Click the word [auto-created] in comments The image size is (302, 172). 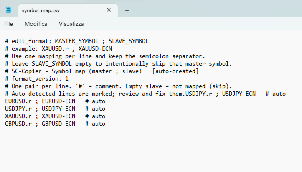point(175,71)
